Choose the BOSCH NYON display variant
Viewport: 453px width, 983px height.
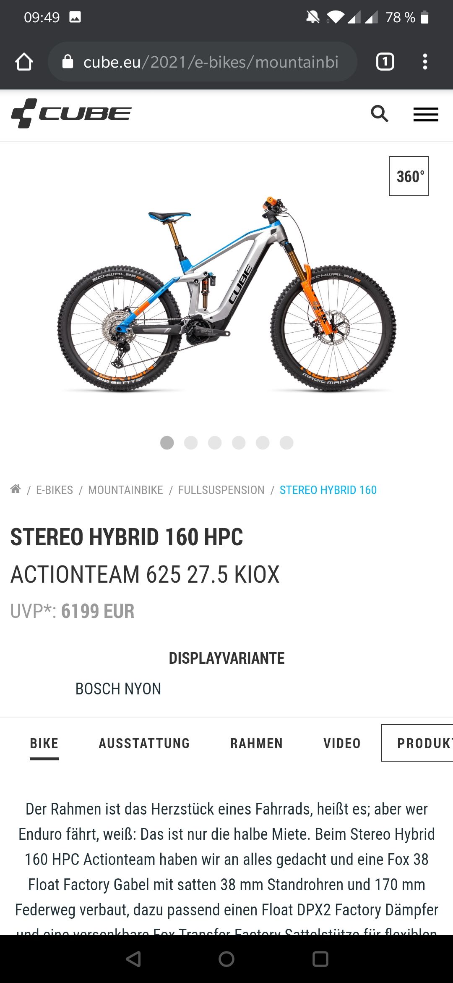pos(118,689)
